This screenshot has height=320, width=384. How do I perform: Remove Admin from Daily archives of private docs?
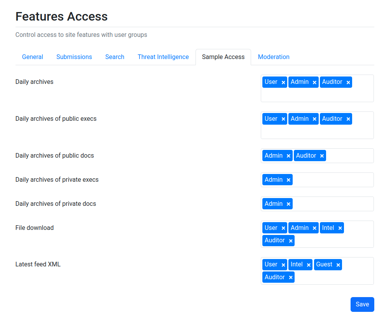(288, 204)
